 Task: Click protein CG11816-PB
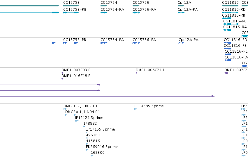tap(227, 49)
